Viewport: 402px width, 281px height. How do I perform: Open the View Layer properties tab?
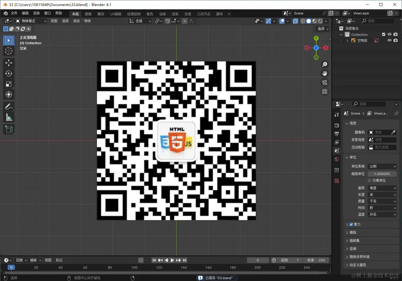337,142
